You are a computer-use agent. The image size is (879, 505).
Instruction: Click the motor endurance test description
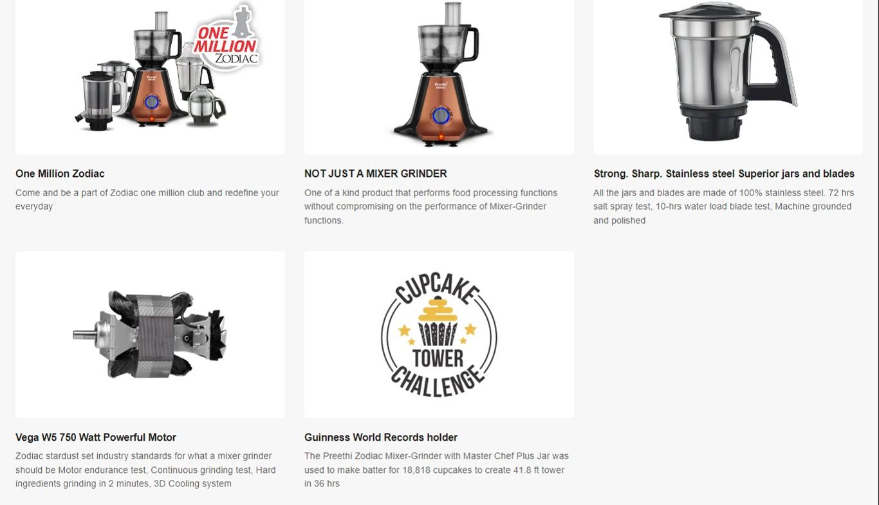pos(145,470)
